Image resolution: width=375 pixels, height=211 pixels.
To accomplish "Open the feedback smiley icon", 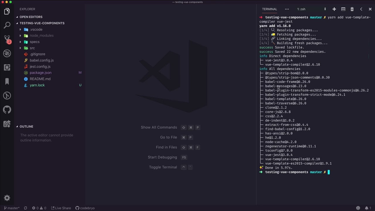I will click(x=358, y=208).
